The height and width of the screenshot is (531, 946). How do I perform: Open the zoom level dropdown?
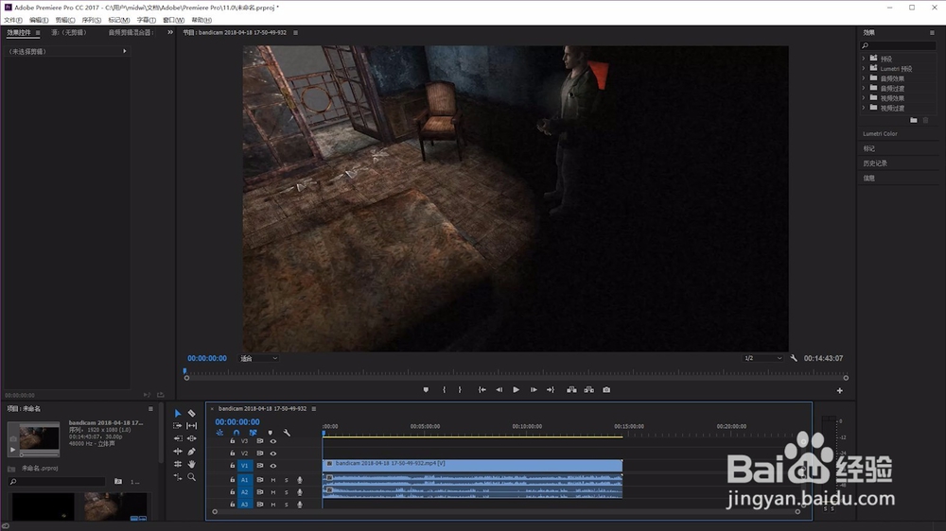click(x=259, y=359)
